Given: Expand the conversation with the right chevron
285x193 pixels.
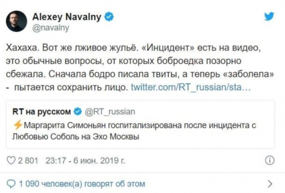Looking at the screenshot, I should [269, 183].
